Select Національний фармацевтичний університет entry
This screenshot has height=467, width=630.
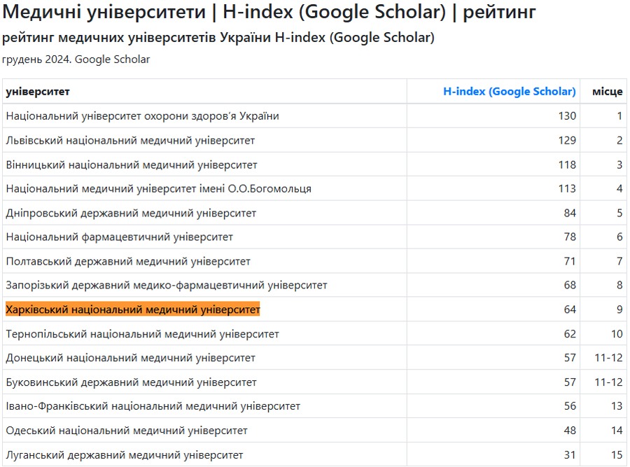coord(120,237)
